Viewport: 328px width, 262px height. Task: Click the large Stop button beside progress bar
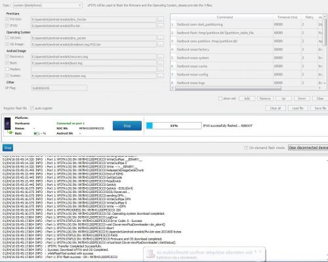[127, 126]
